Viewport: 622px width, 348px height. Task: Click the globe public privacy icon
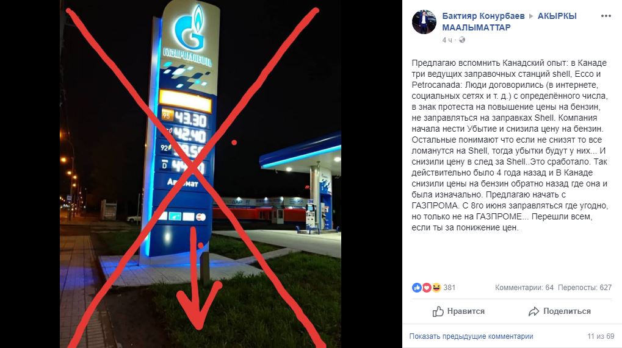coord(461,40)
